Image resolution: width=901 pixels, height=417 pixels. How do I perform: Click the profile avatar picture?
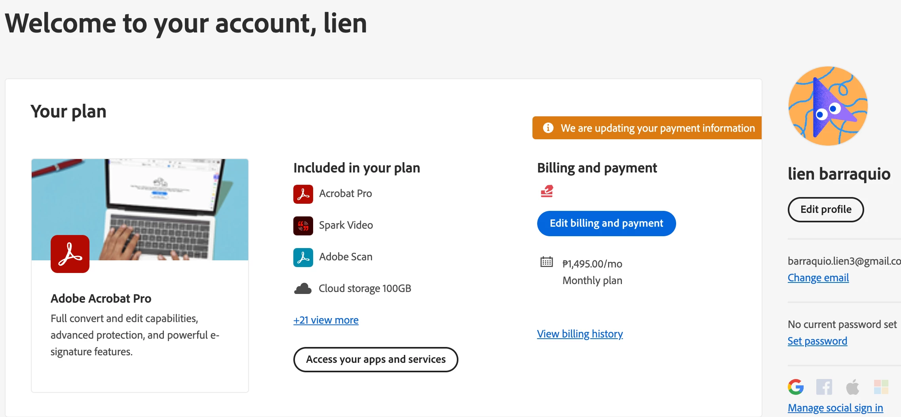(828, 106)
